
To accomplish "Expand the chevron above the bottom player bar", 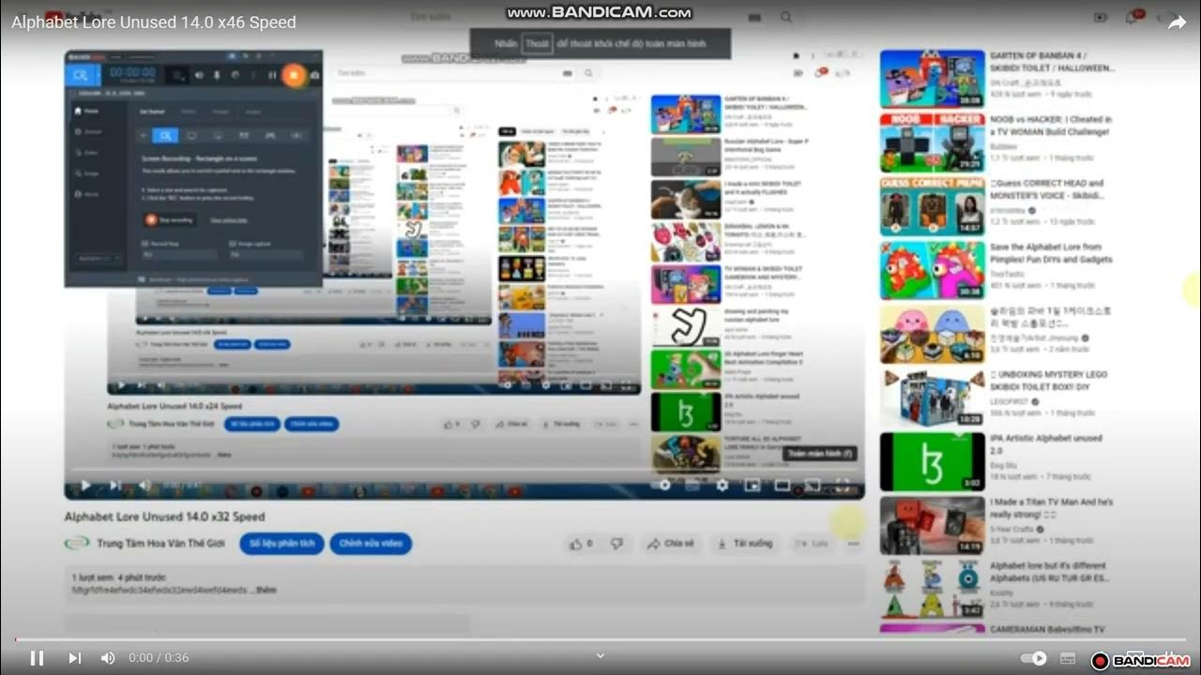I will [x=600, y=656].
